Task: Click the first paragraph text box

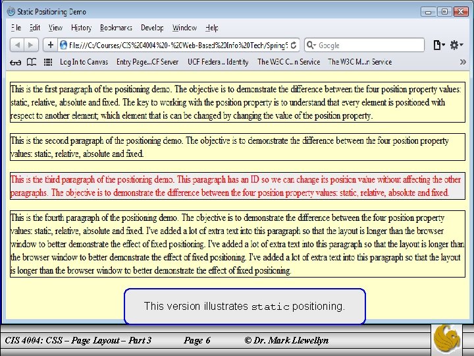Action: click(238, 102)
